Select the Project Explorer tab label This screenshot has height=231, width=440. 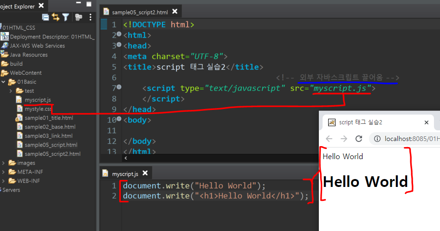tap(17, 6)
